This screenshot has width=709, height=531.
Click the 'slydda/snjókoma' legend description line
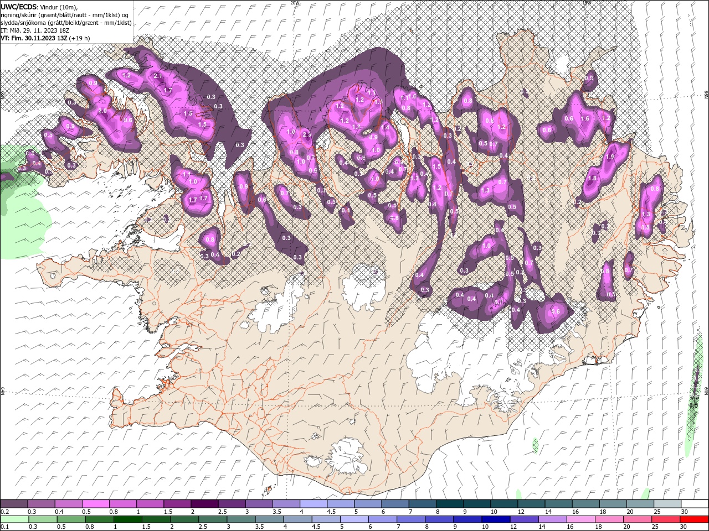pyautogui.click(x=66, y=23)
